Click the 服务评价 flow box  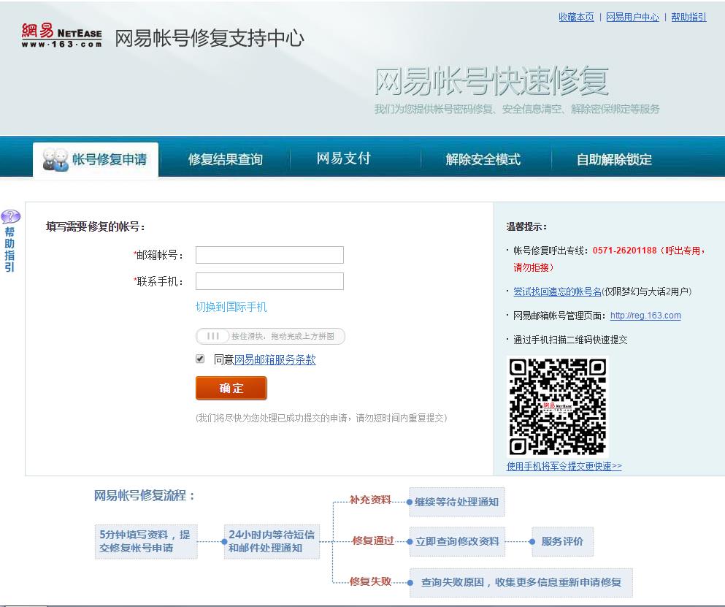point(562,541)
